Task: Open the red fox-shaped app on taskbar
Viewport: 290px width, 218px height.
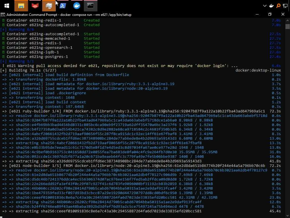Action: coord(35,6)
